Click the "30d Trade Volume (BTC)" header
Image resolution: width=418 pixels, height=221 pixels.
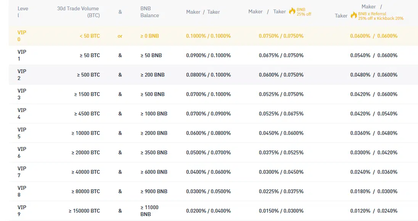coord(79,12)
